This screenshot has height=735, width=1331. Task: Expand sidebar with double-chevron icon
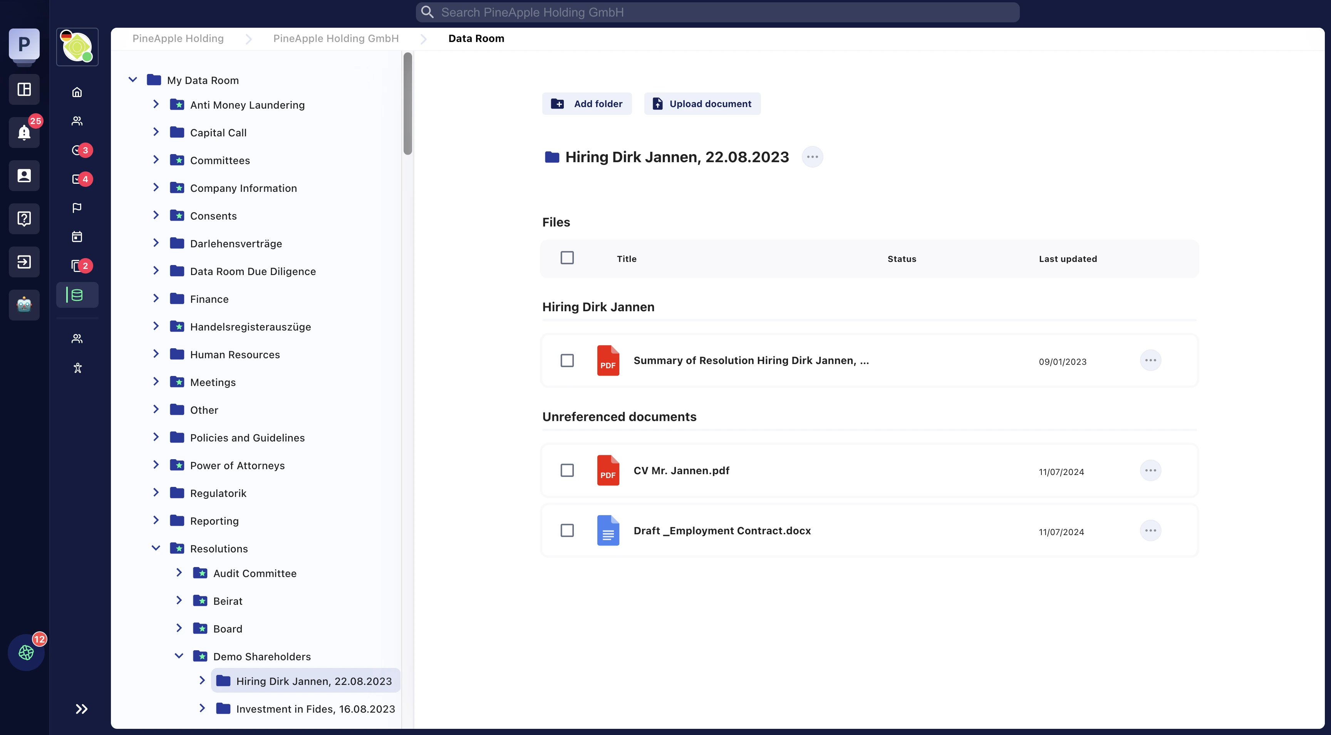click(82, 709)
